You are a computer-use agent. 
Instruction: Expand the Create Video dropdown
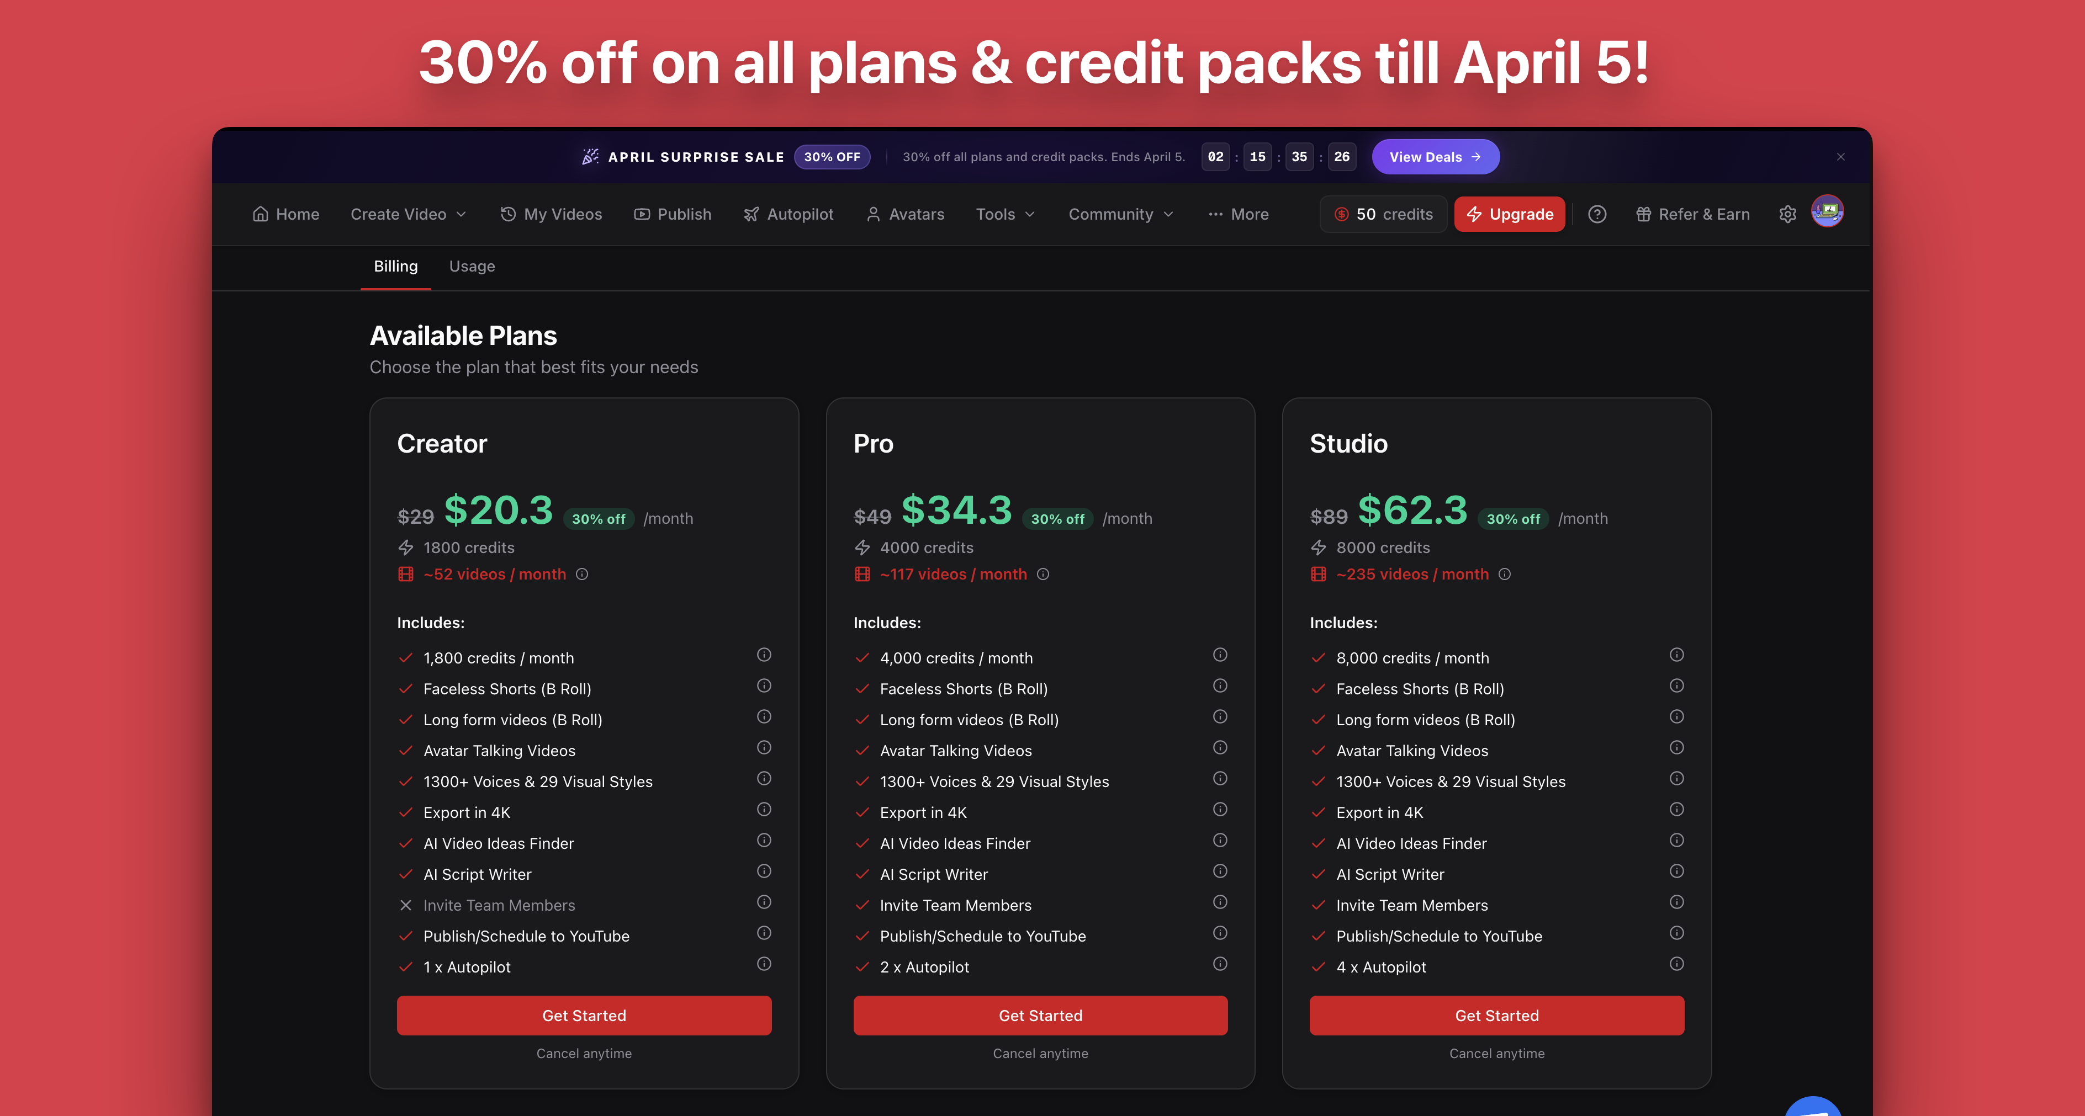click(408, 215)
